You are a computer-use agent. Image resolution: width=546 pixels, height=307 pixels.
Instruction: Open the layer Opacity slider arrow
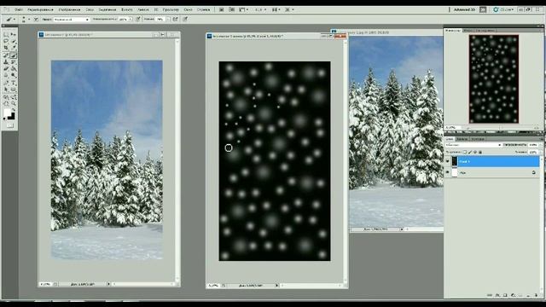pos(541,145)
